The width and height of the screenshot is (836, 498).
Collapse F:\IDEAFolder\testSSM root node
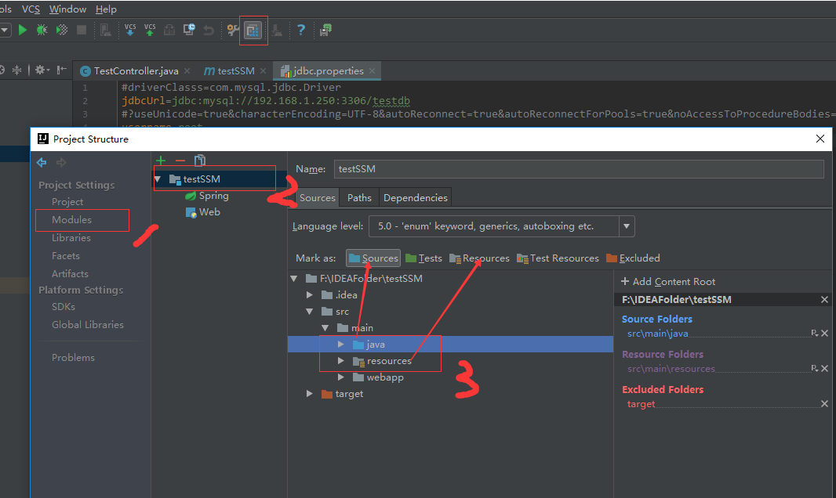coord(294,278)
